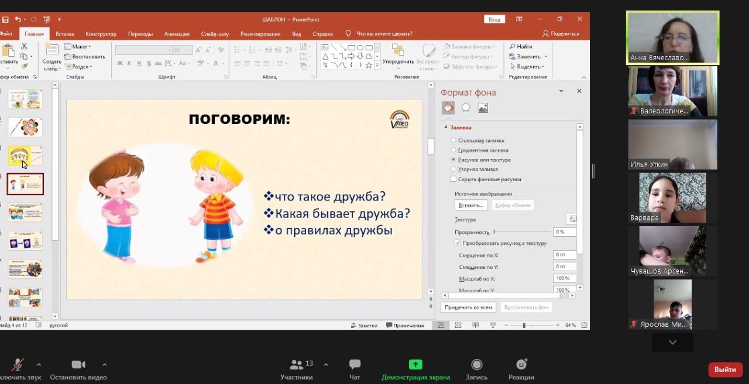This screenshot has height=384, width=749.
Task: Switch to normal view in the status bar
Action: (x=441, y=325)
